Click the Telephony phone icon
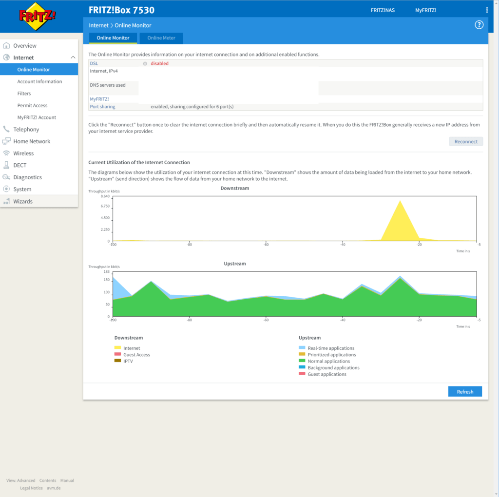Screen dimensions: 499x497 click(x=6, y=130)
